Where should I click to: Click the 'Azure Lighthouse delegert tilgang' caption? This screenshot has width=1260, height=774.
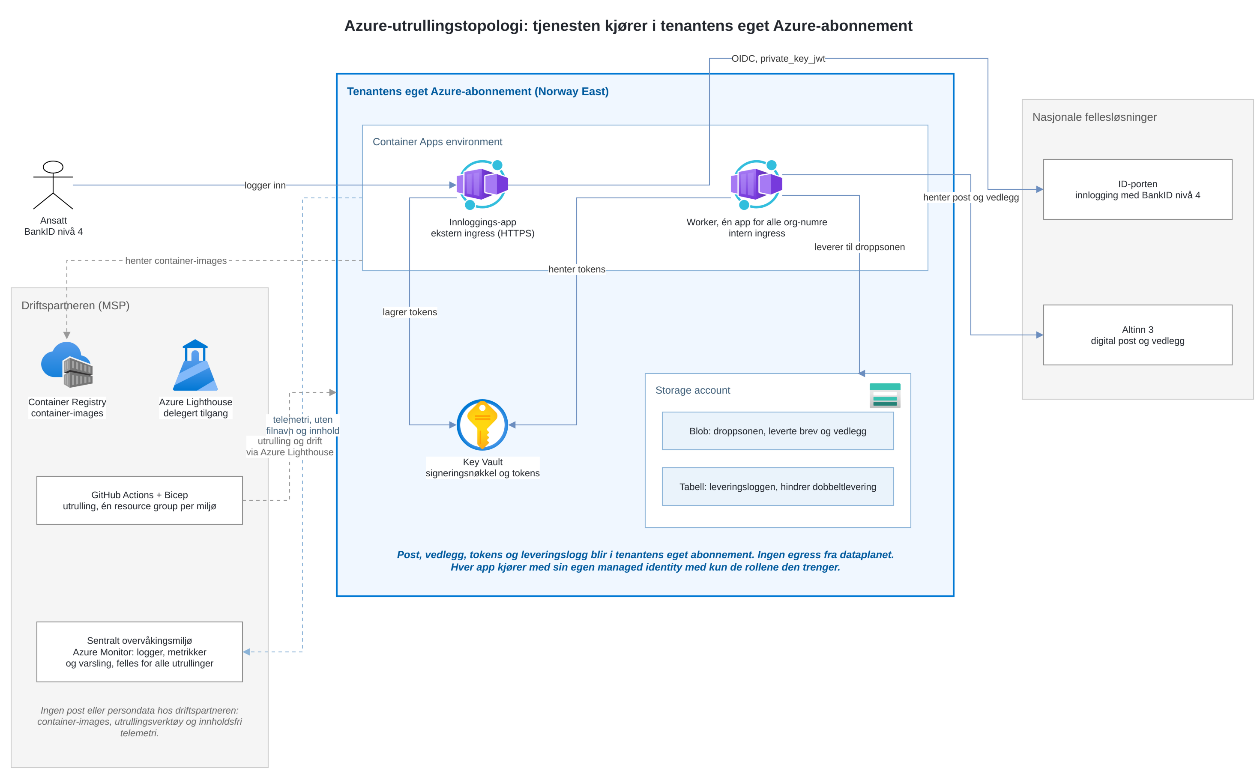pos(195,407)
